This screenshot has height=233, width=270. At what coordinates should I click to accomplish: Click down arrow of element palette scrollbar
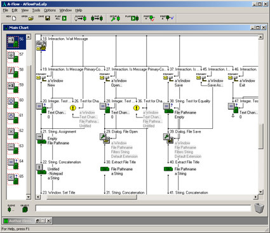coord(29,197)
